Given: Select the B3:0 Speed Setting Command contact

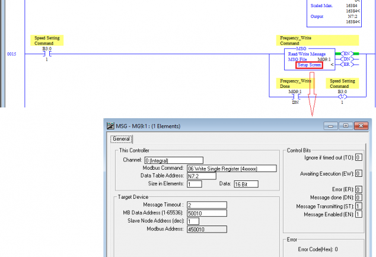Looking at the screenshot, I should (47, 54).
